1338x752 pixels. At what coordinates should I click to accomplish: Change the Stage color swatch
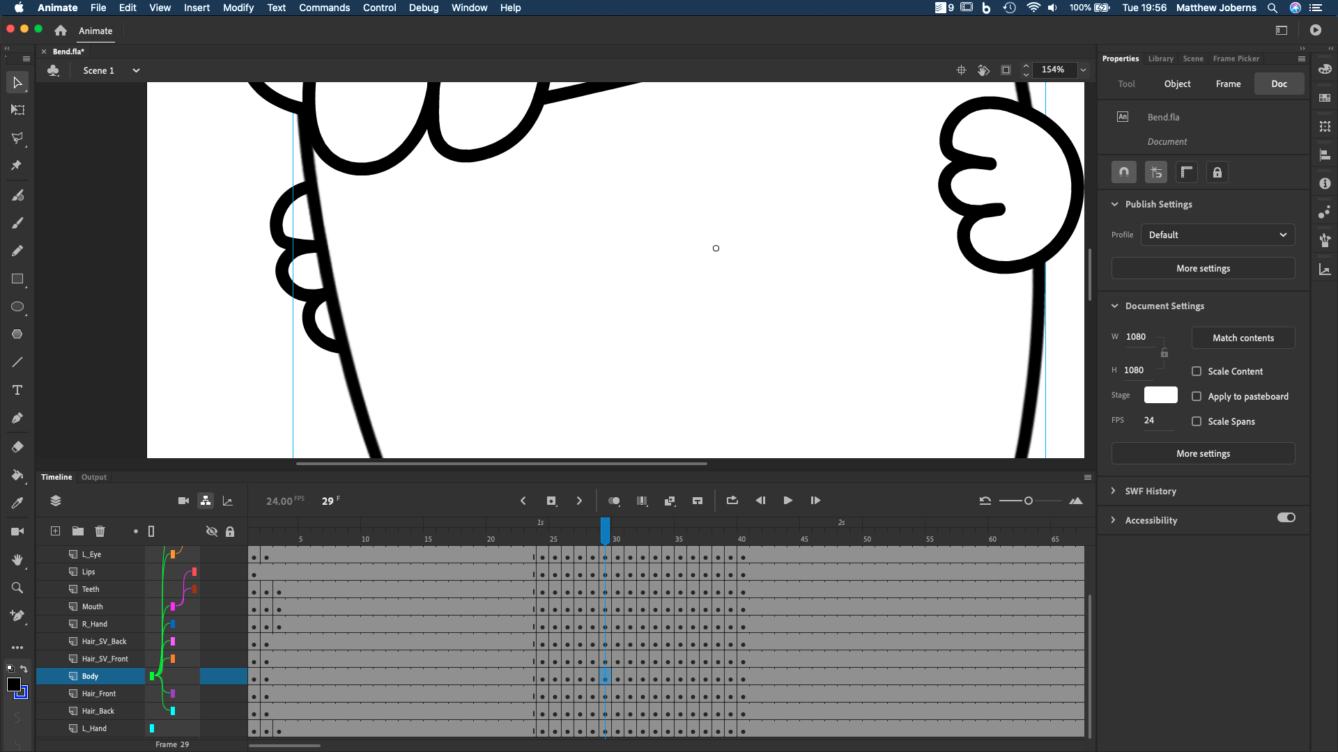pyautogui.click(x=1160, y=395)
